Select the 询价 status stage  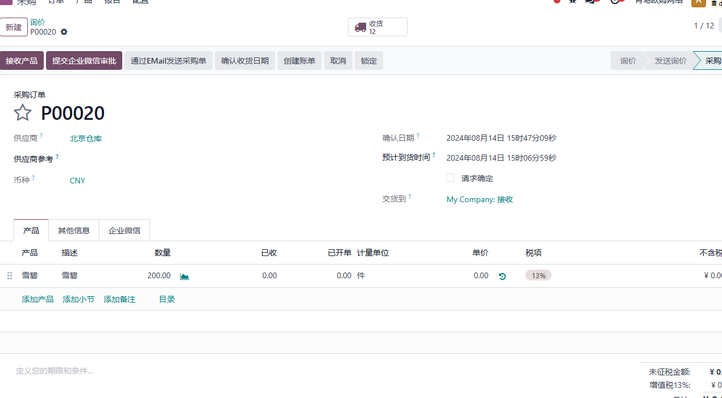(628, 61)
